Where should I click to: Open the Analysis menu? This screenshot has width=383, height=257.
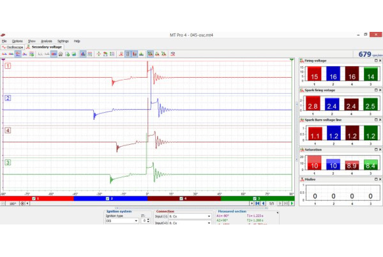click(x=46, y=41)
